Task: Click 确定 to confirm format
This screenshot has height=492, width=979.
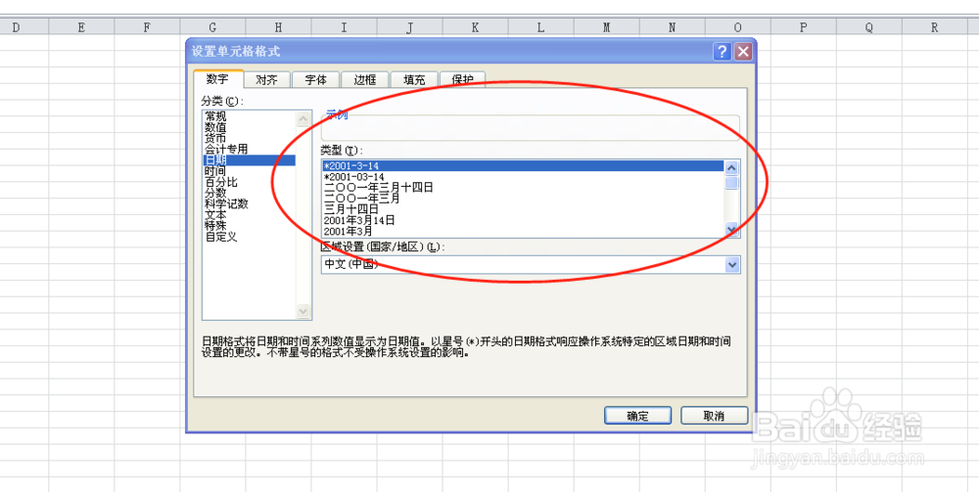Action: click(x=637, y=416)
